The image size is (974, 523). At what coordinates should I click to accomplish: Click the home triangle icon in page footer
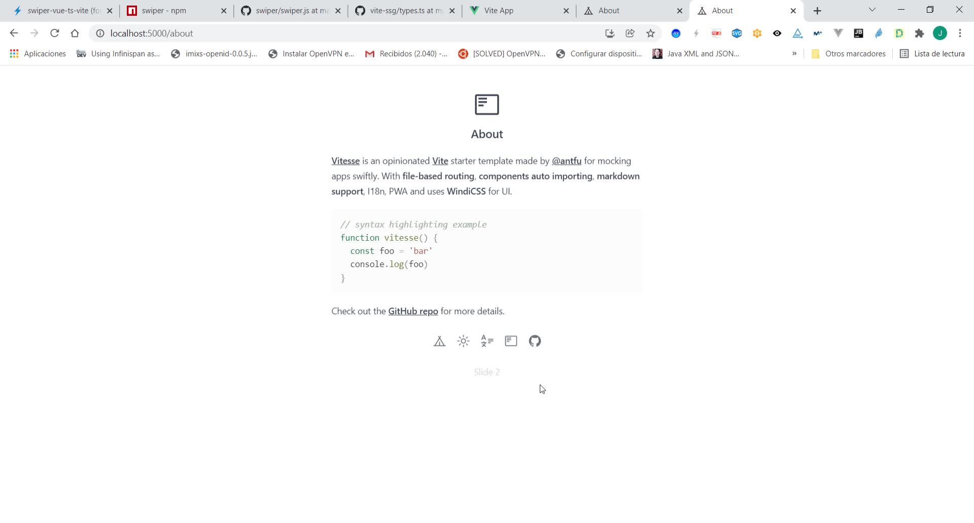439,341
